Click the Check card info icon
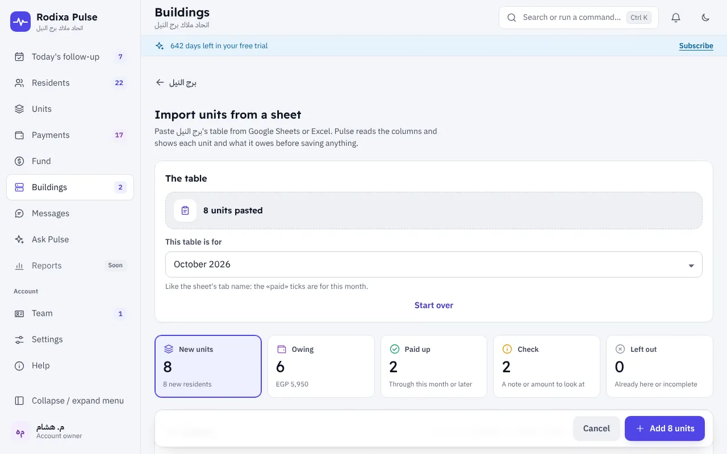The image size is (727, 454). tap(507, 349)
